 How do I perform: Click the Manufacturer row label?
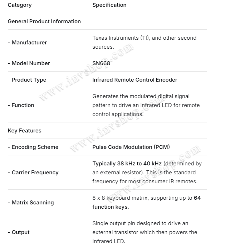(29, 43)
